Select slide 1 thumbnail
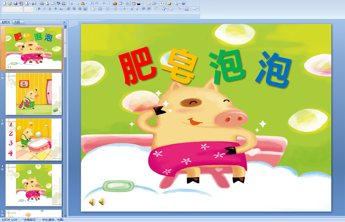Screen dimensions: 345x222 [34, 48]
